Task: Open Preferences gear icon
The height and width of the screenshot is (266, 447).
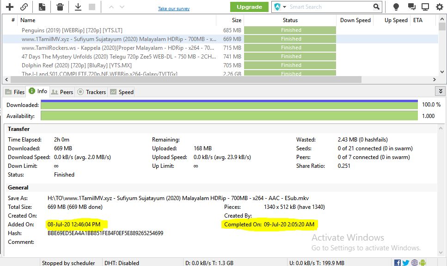Action: [x=440, y=7]
